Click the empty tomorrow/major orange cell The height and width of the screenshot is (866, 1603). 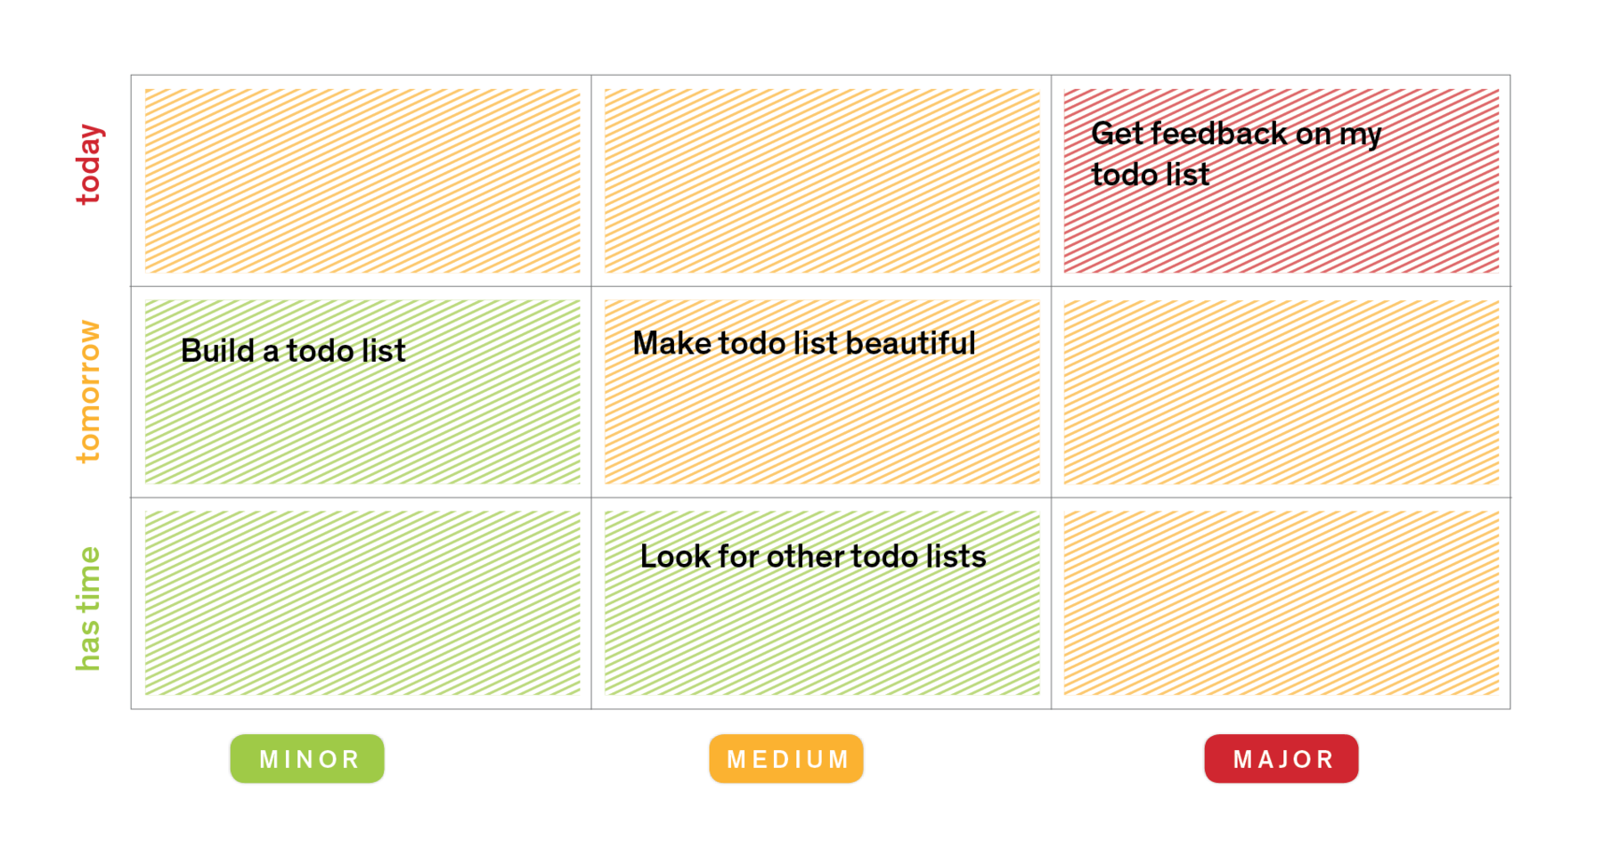[1282, 392]
